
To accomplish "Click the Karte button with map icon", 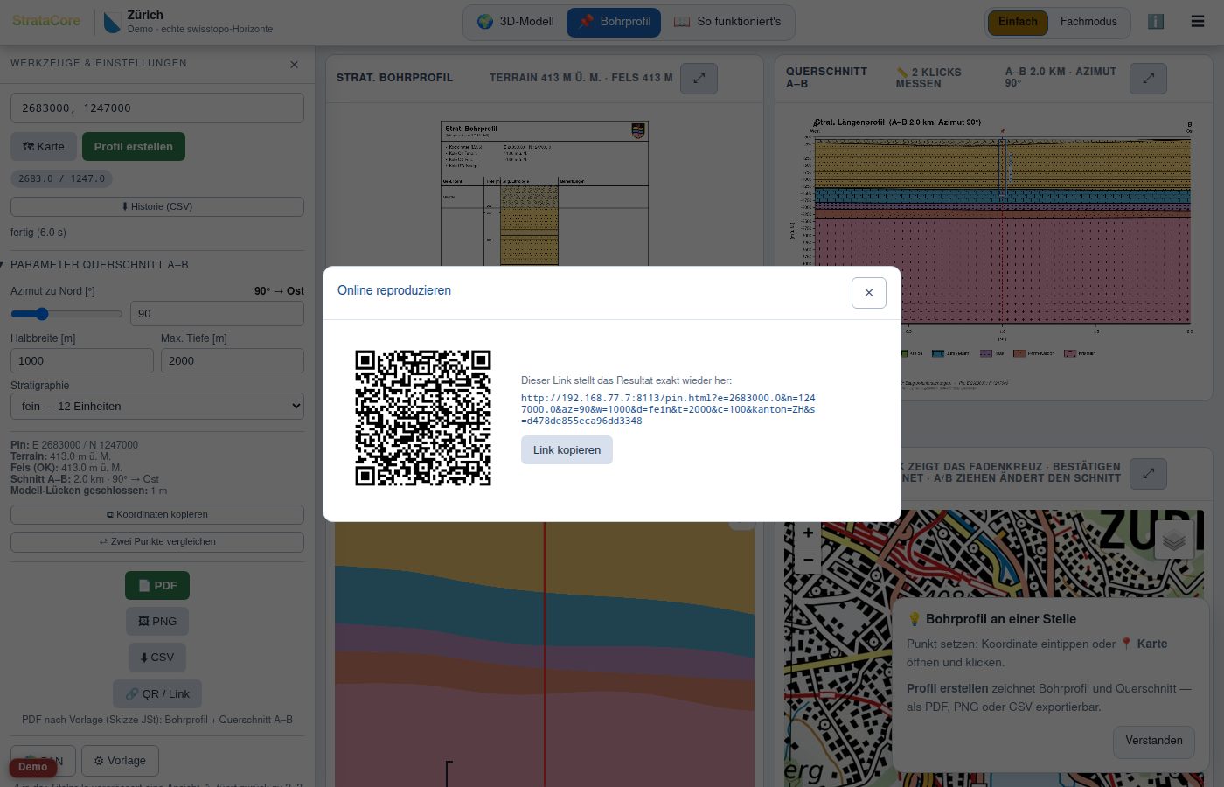I will [x=44, y=147].
